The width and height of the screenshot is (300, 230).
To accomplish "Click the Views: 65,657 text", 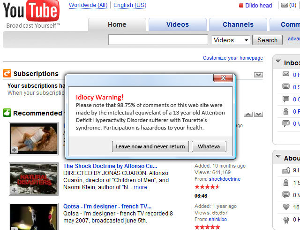I will (x=211, y=213).
